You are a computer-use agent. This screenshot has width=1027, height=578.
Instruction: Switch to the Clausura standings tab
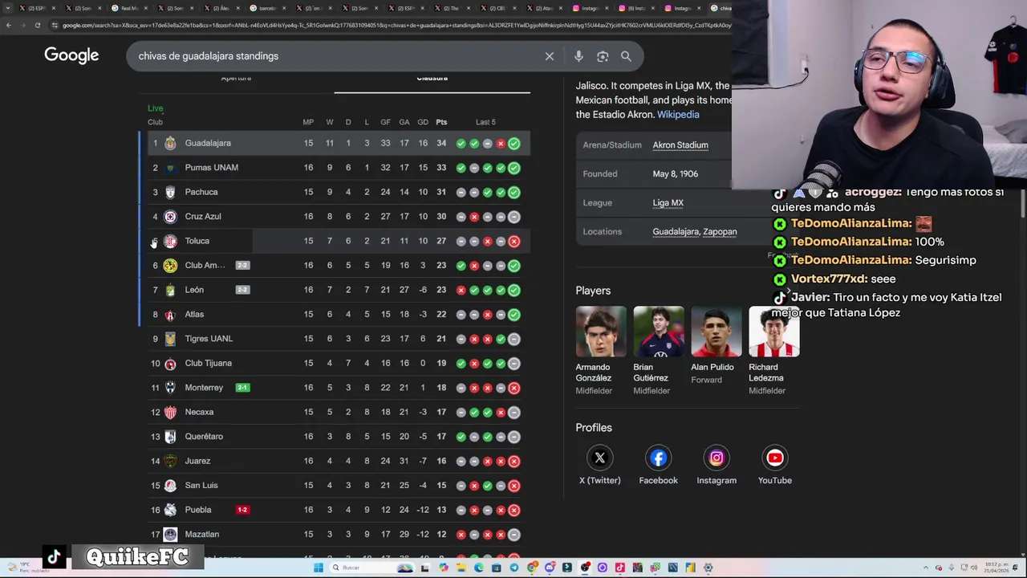click(432, 78)
